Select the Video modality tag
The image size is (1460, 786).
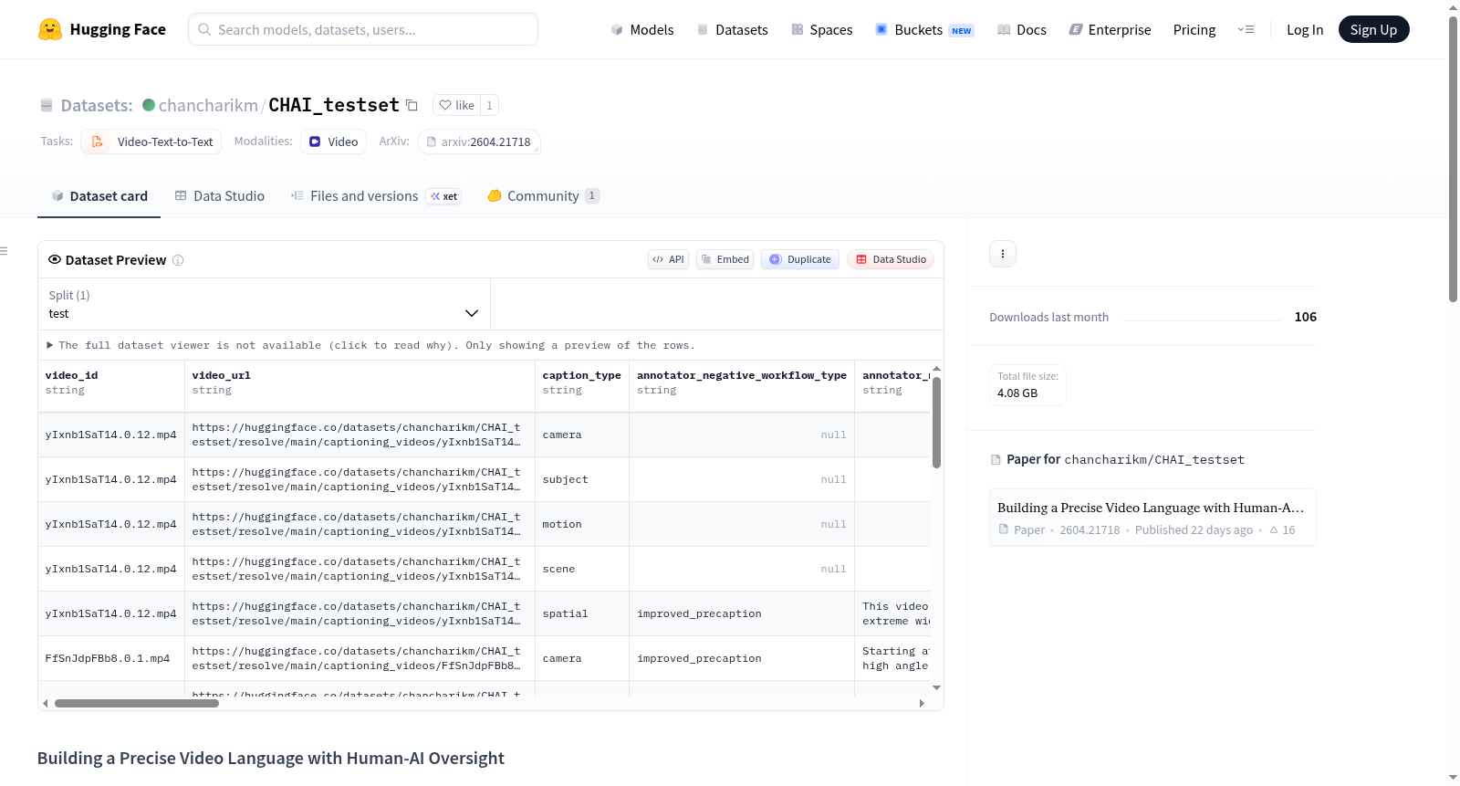[x=334, y=141]
